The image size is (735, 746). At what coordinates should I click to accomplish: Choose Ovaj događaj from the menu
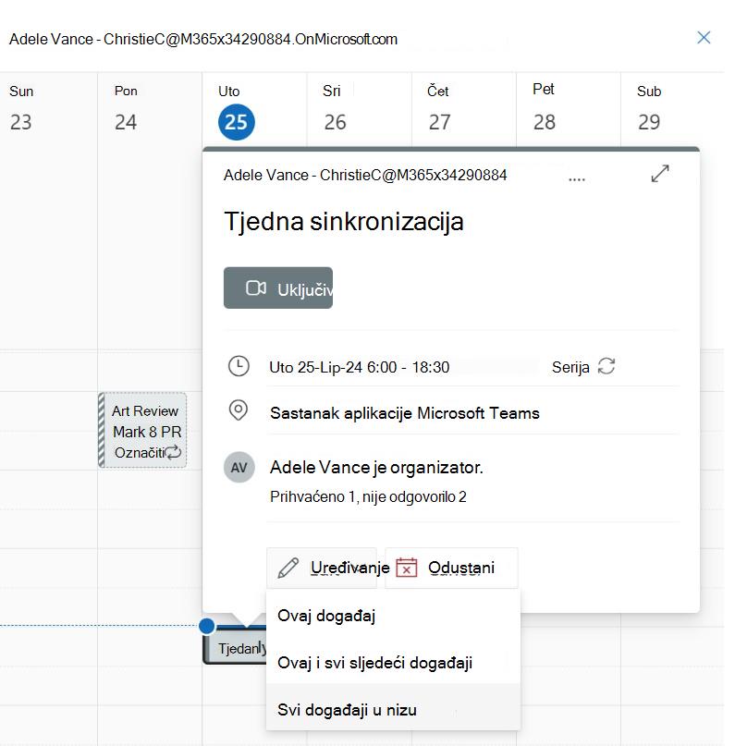pos(393,616)
